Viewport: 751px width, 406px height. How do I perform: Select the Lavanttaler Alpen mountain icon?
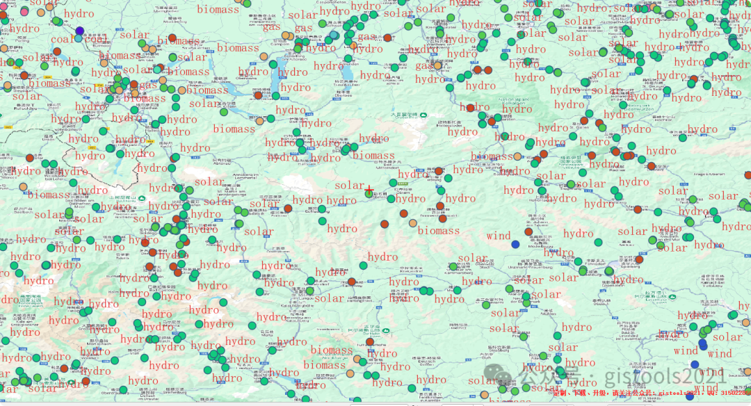click(x=672, y=297)
